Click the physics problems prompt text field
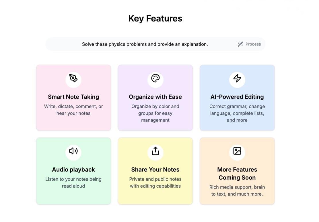Viewport: 319px width, 222px height. tap(145, 44)
